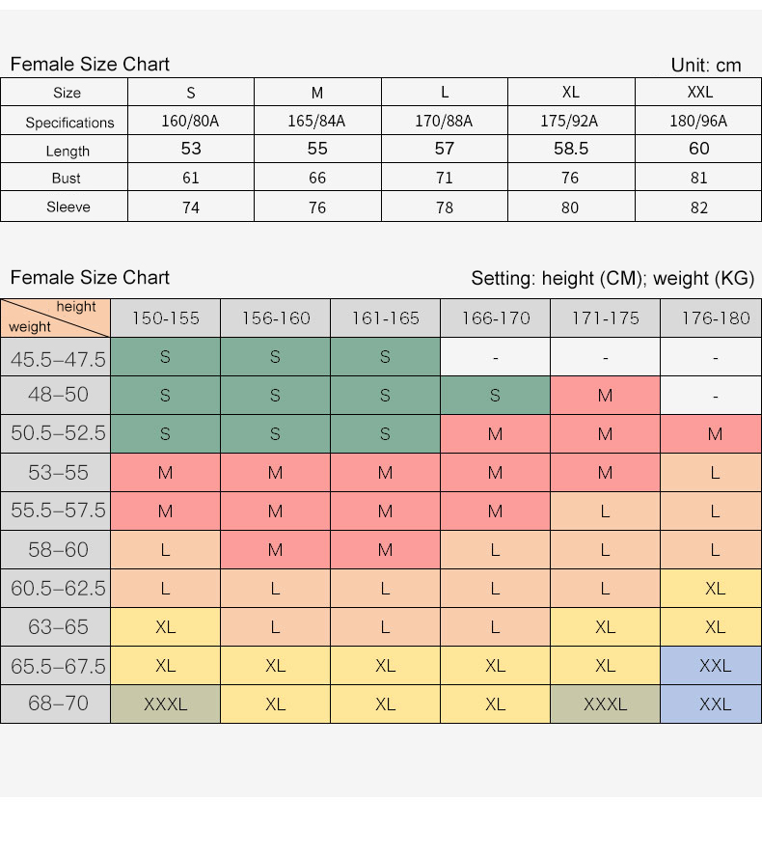The height and width of the screenshot is (856, 762).
Task: Click the 150-155 height column header
Action: coord(165,318)
